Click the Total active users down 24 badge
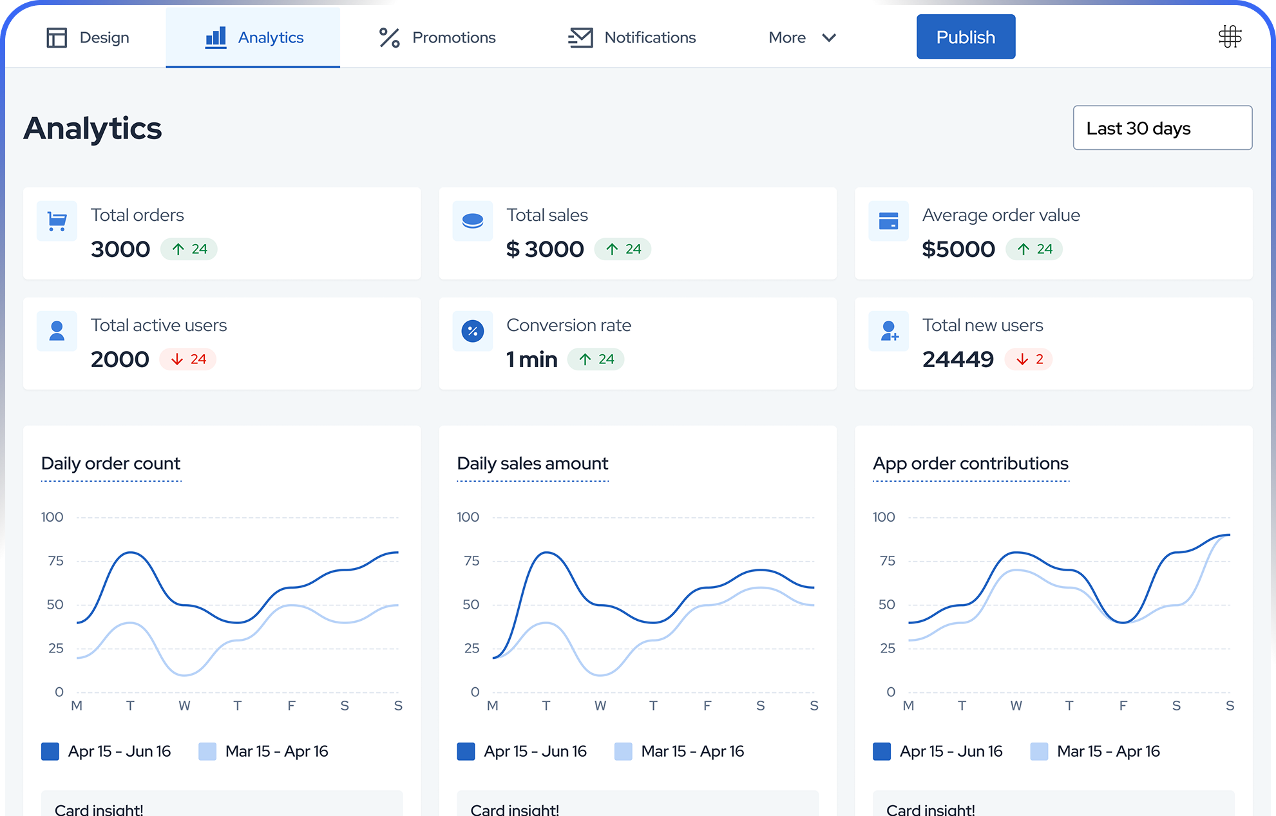The height and width of the screenshot is (816, 1276). (x=188, y=359)
